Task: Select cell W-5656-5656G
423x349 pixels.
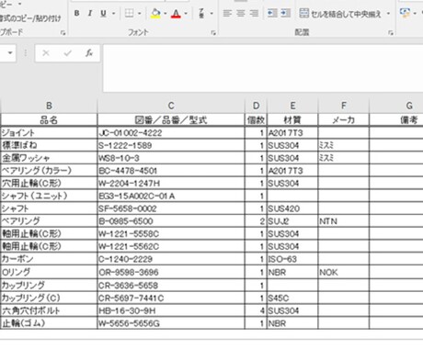Action: click(171, 323)
